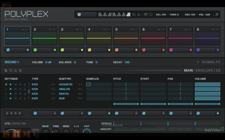Toggle mute speaker on Kick Analog layer
This screenshot has width=225, height=140.
click(x=6, y=89)
